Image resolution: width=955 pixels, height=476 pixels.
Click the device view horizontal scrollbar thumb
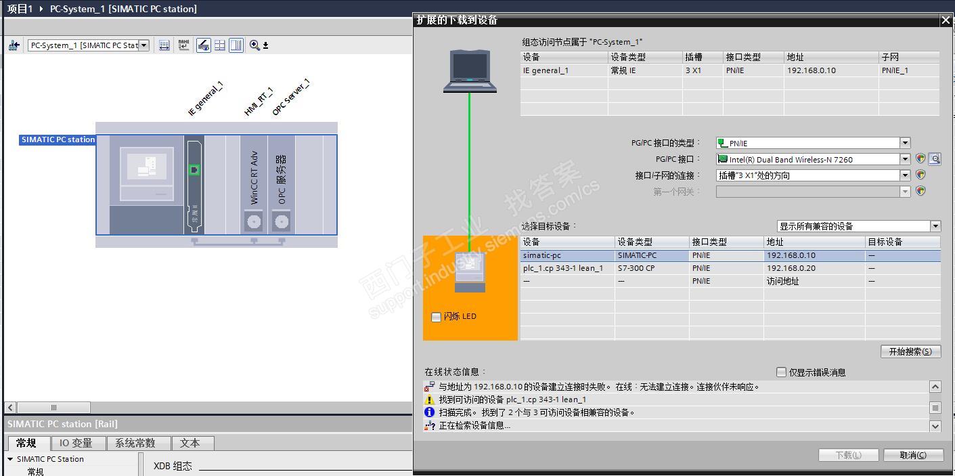pos(53,408)
